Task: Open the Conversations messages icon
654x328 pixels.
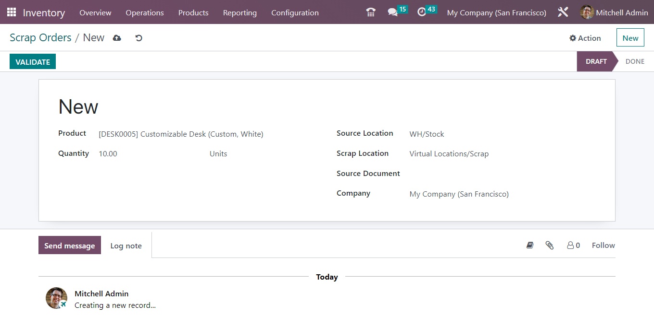Action: [x=393, y=12]
